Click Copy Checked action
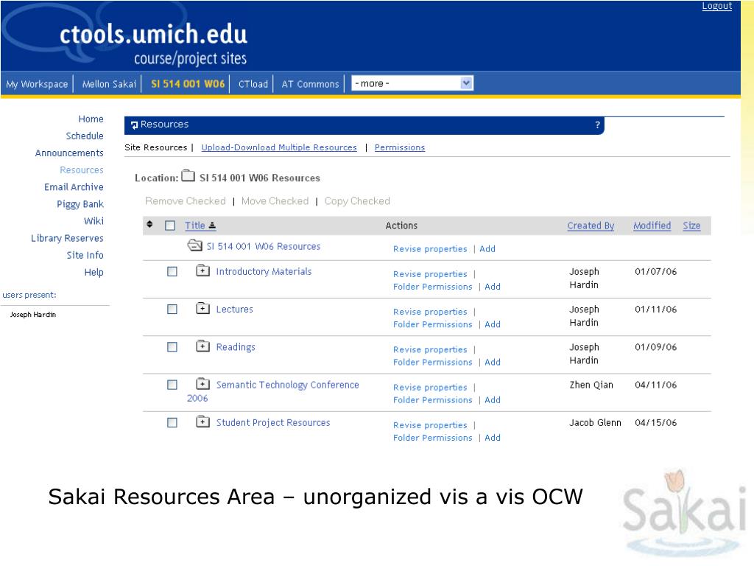Viewport: 754px width, 566px height. tap(357, 201)
